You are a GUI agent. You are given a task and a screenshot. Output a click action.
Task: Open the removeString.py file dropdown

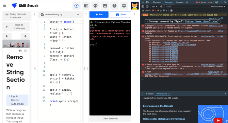coord(60,14)
